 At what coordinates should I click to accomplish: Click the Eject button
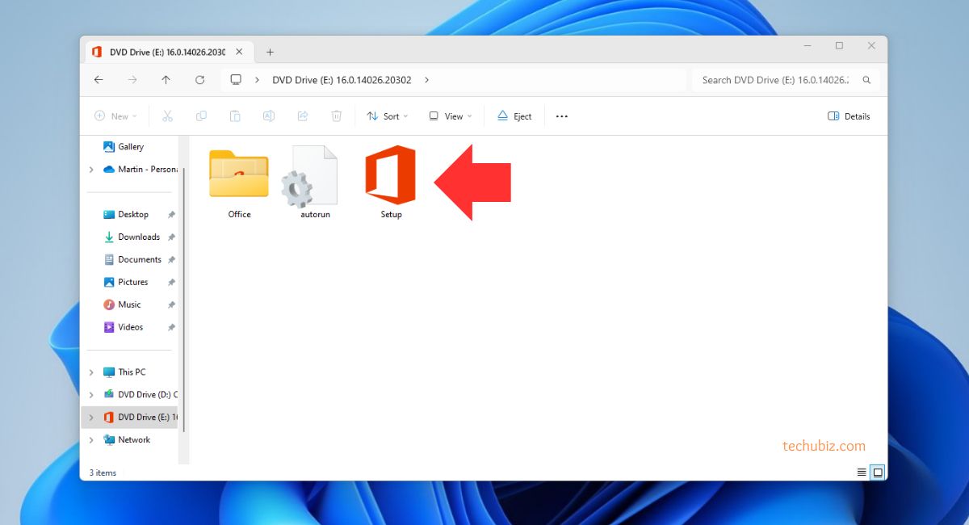pos(514,116)
